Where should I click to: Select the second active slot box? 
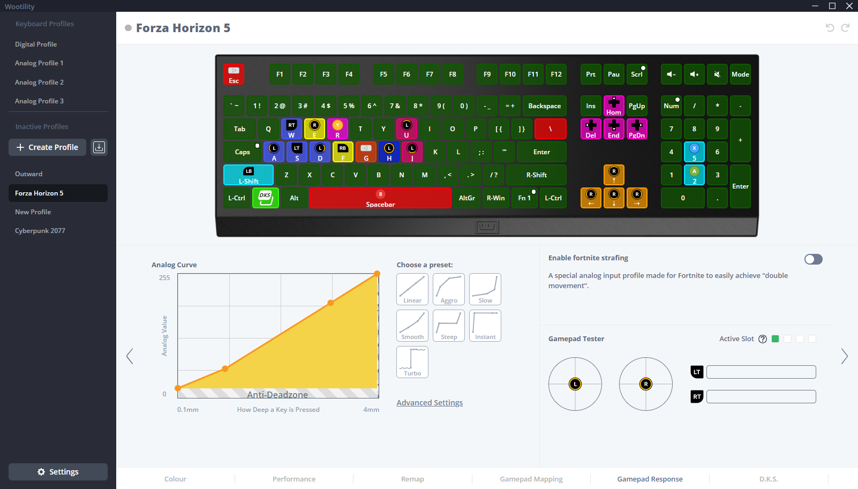tap(787, 339)
